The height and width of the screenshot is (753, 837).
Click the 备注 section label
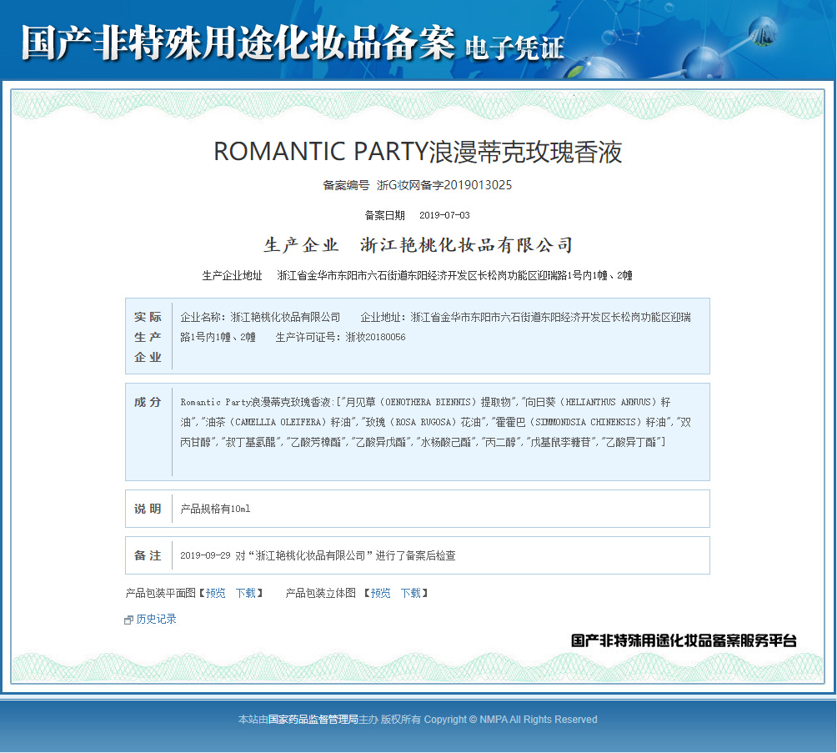pos(148,555)
